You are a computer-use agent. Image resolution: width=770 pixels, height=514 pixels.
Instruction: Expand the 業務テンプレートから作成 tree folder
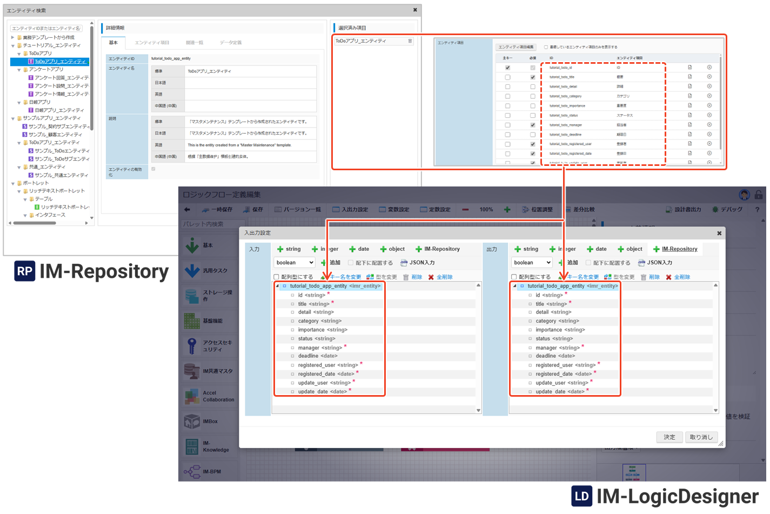pos(13,37)
